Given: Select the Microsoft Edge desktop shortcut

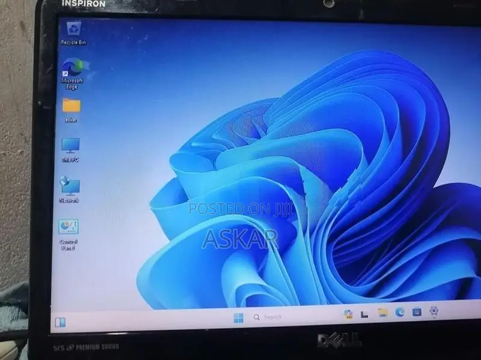Looking at the screenshot, I should pos(72,73).
